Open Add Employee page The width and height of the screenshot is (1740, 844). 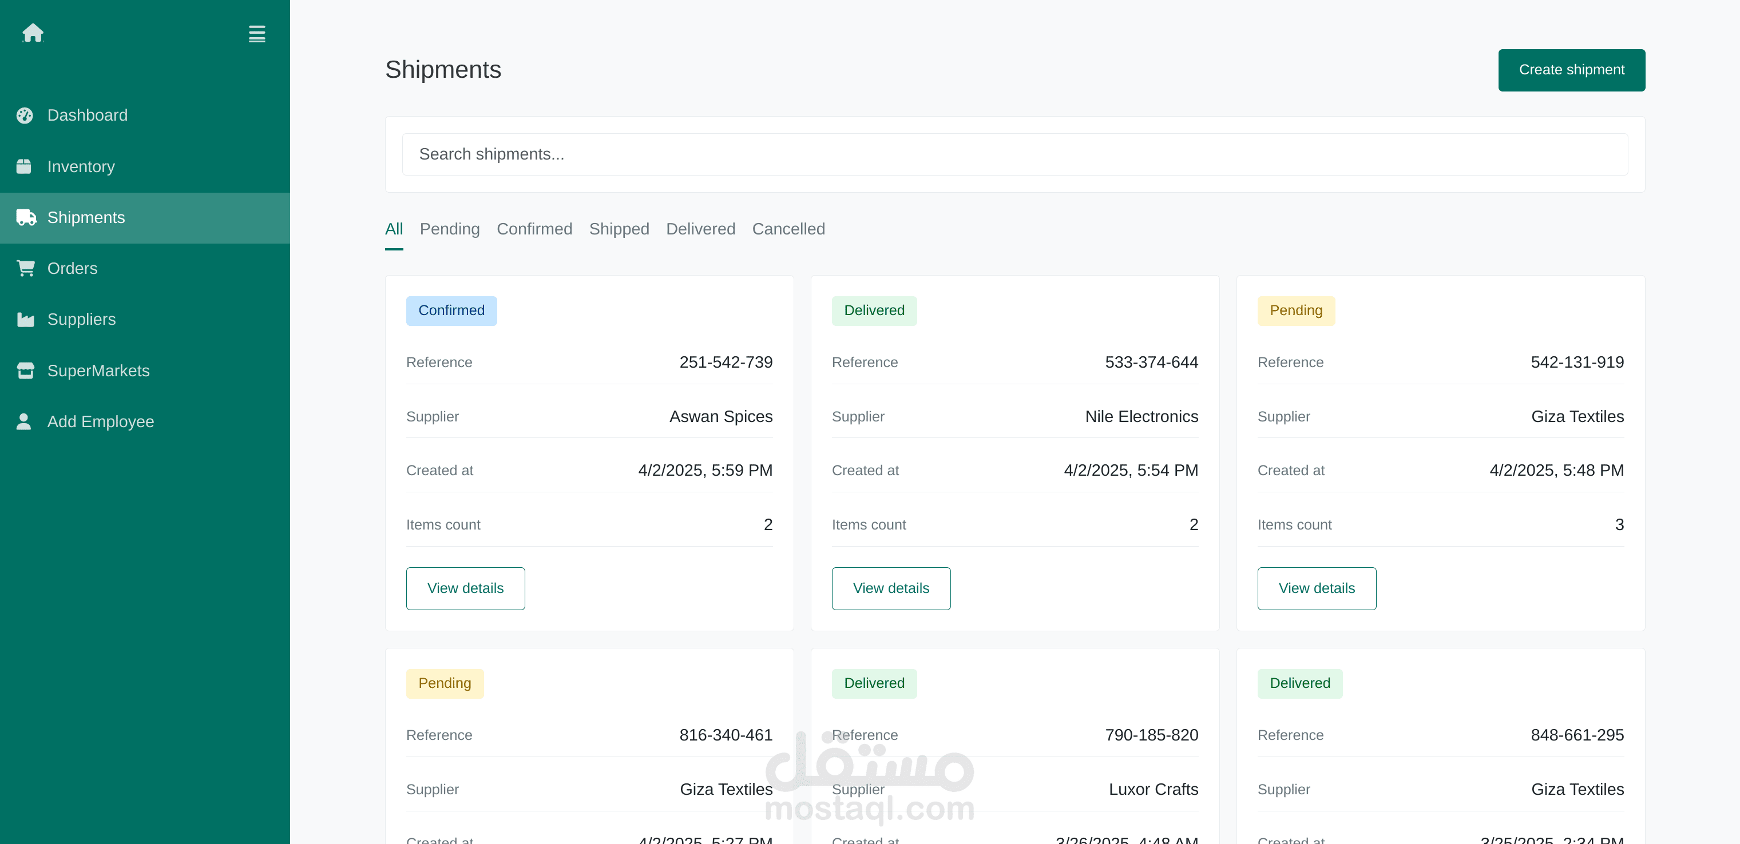145,421
